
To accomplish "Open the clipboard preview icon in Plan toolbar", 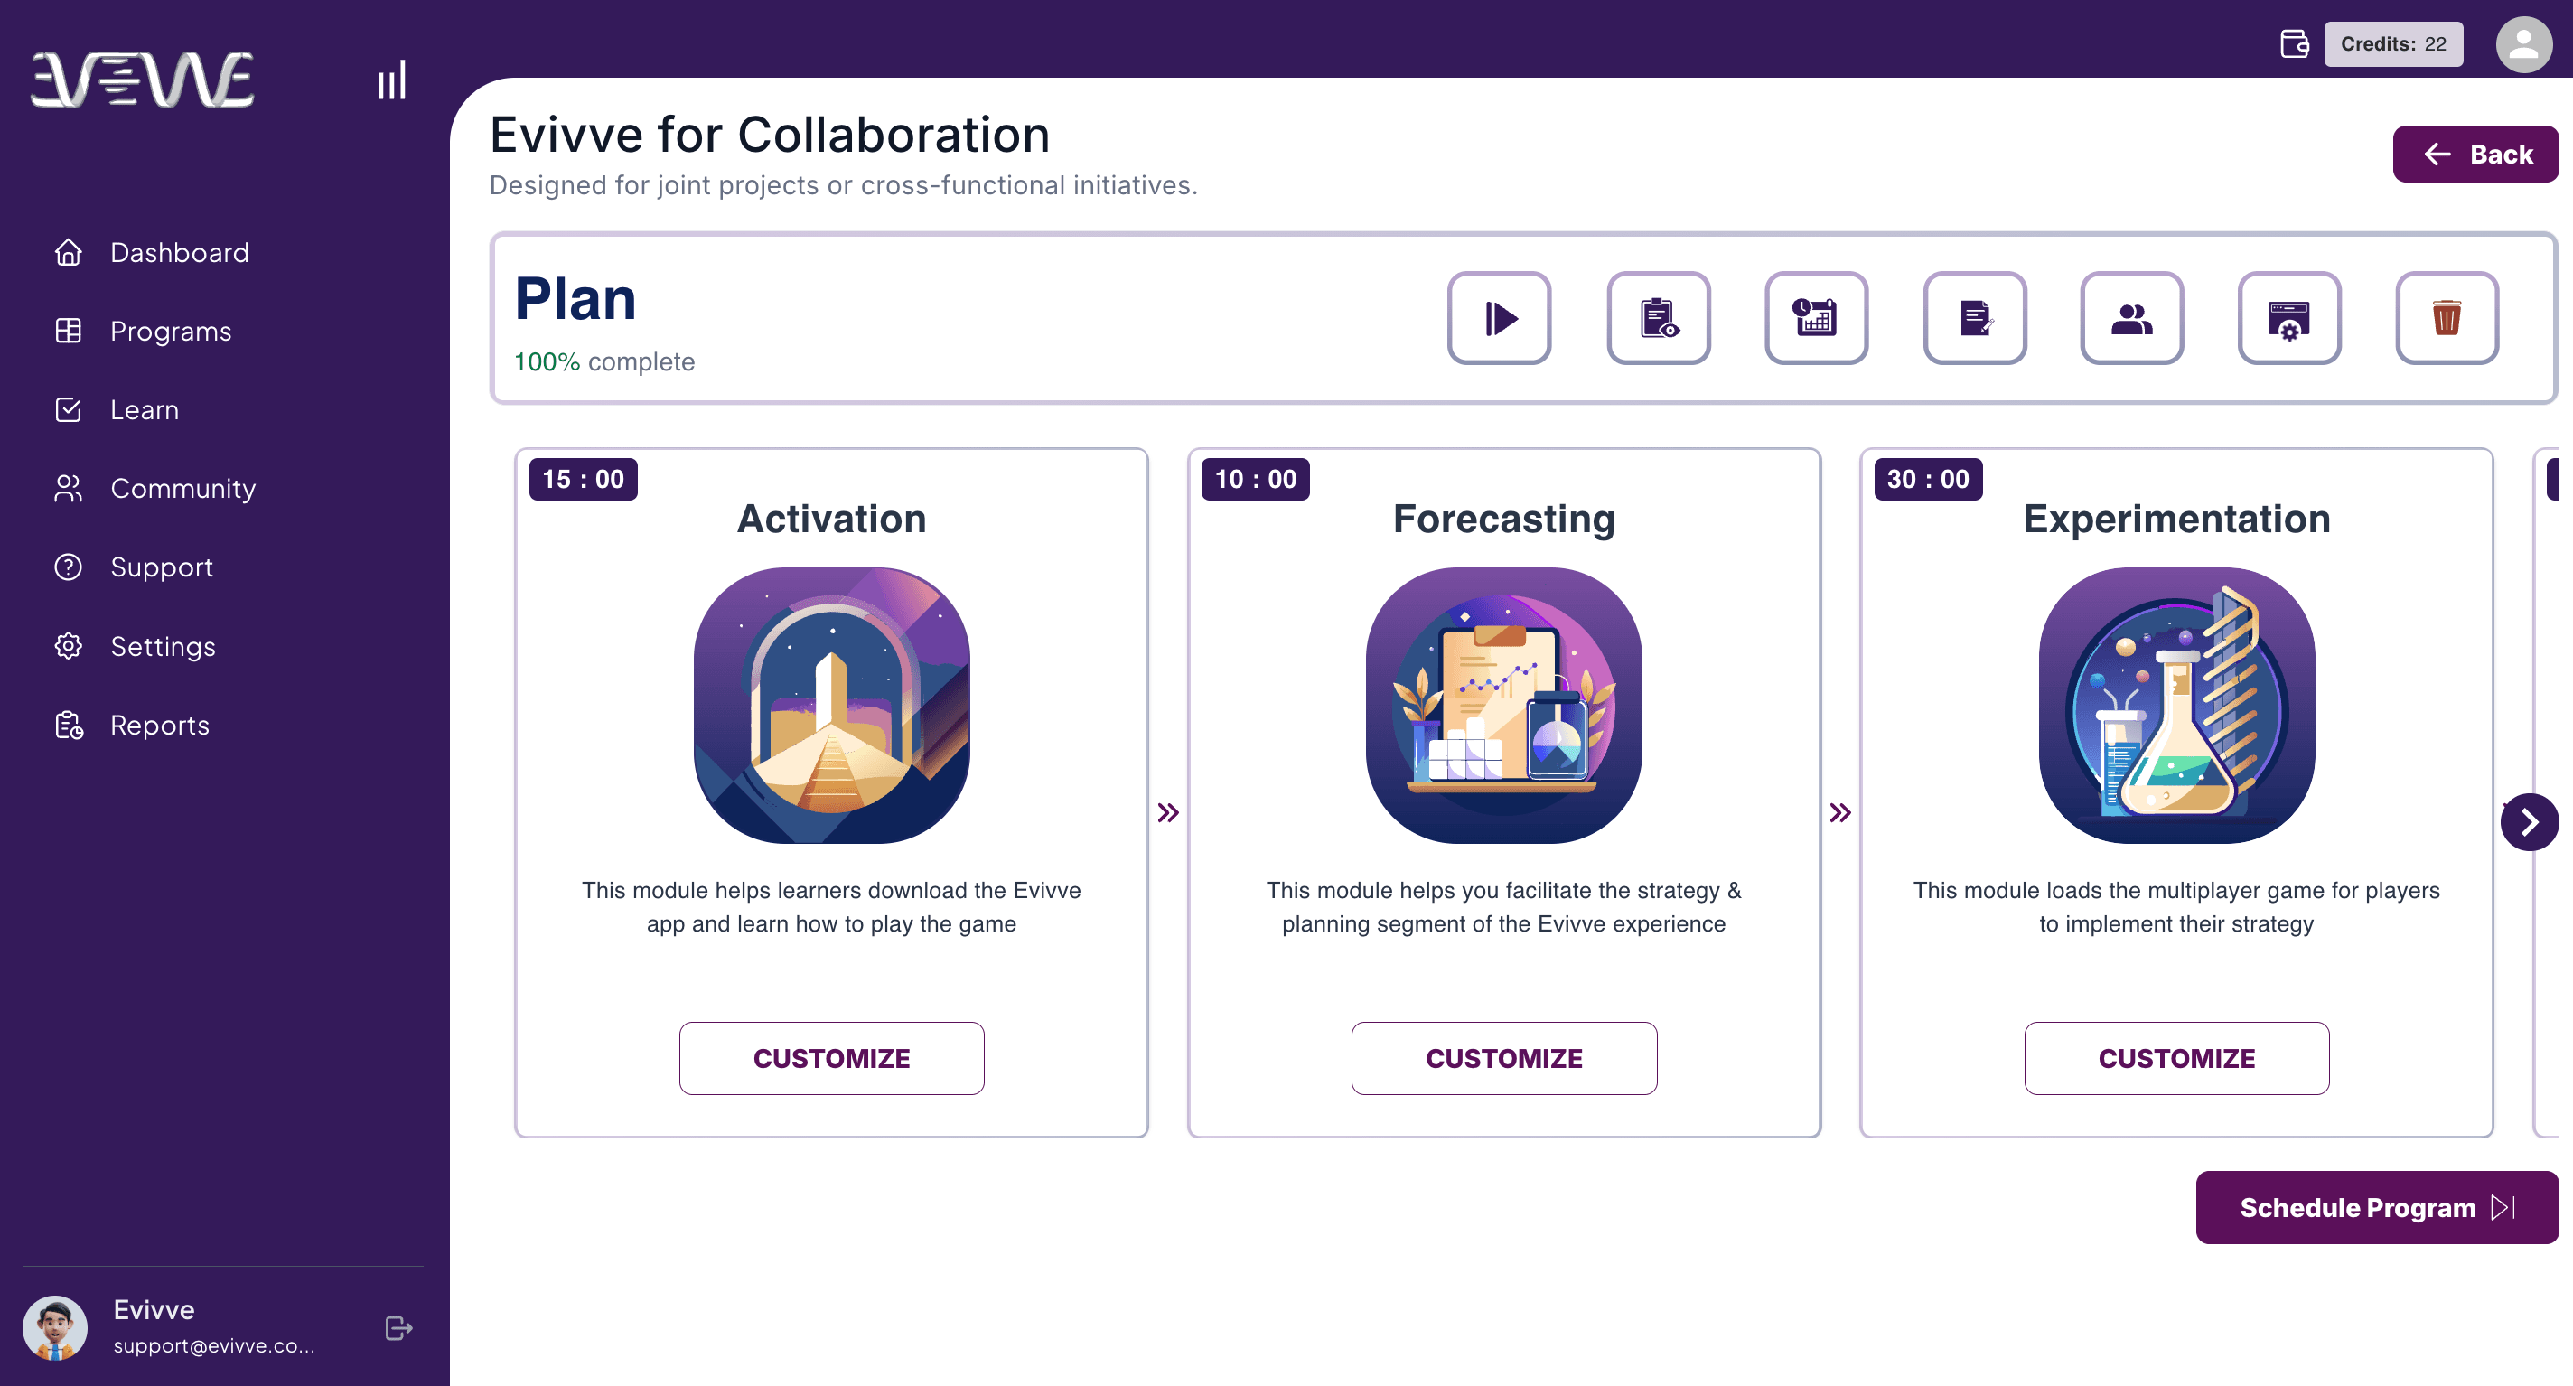I will click(x=1658, y=318).
